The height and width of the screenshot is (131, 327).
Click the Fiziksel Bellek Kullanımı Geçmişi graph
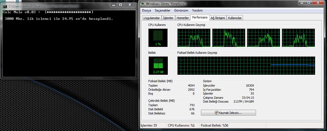tap(246, 66)
